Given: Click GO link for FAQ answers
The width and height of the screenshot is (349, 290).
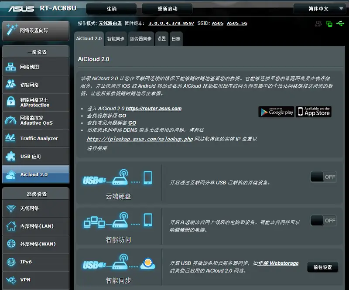Looking at the screenshot, I should tap(132, 123).
